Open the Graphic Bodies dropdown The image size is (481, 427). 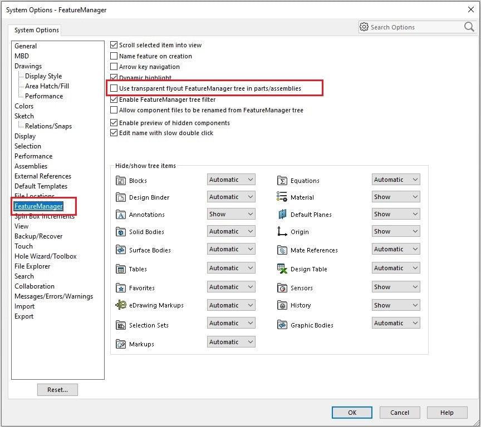(396, 323)
